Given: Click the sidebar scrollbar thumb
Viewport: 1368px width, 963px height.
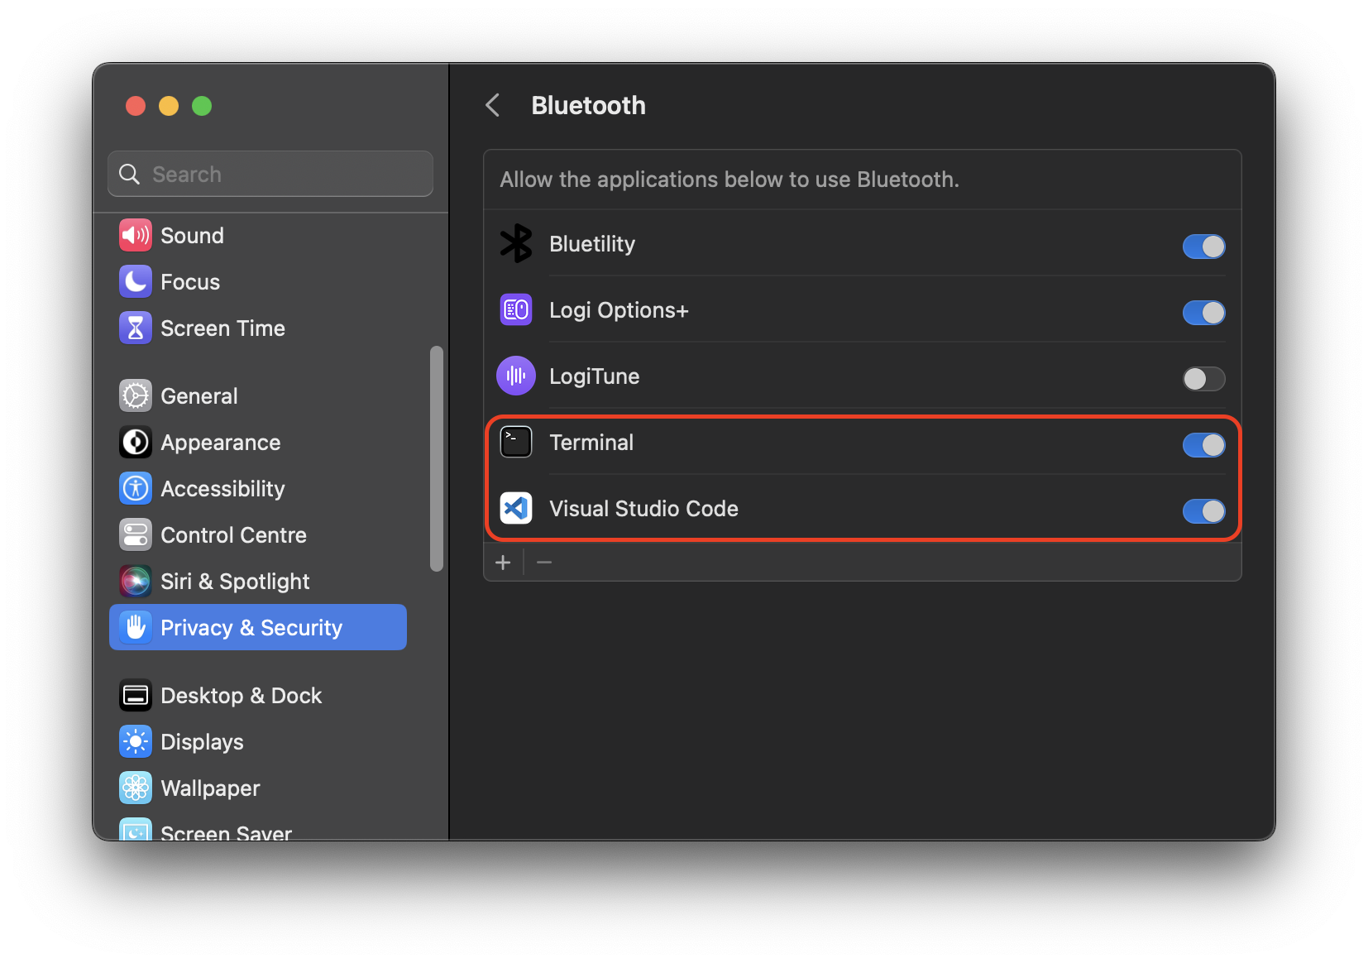Looking at the screenshot, I should coord(437,458).
